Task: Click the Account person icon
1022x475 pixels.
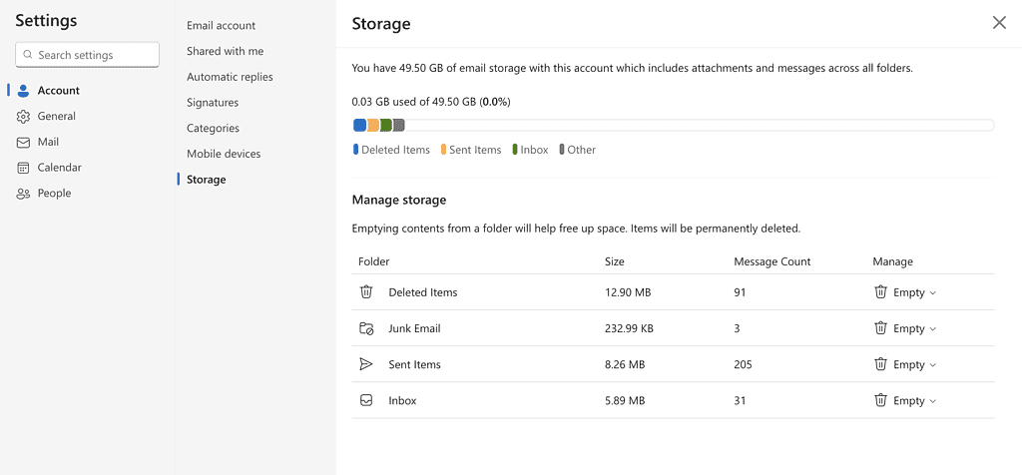Action: pyautogui.click(x=24, y=91)
